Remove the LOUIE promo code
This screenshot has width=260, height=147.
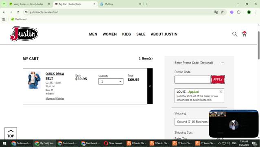pyautogui.click(x=221, y=92)
